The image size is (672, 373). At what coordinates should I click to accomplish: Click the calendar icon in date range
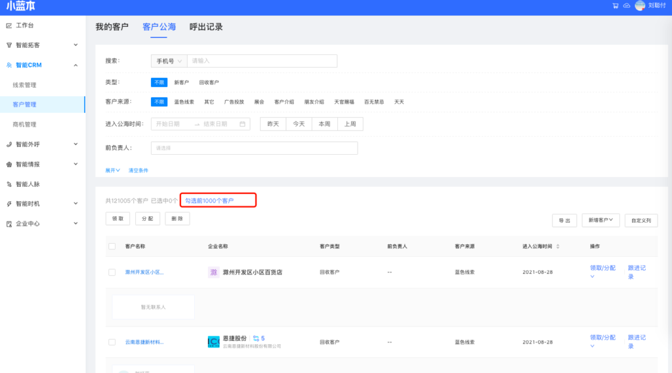click(242, 124)
